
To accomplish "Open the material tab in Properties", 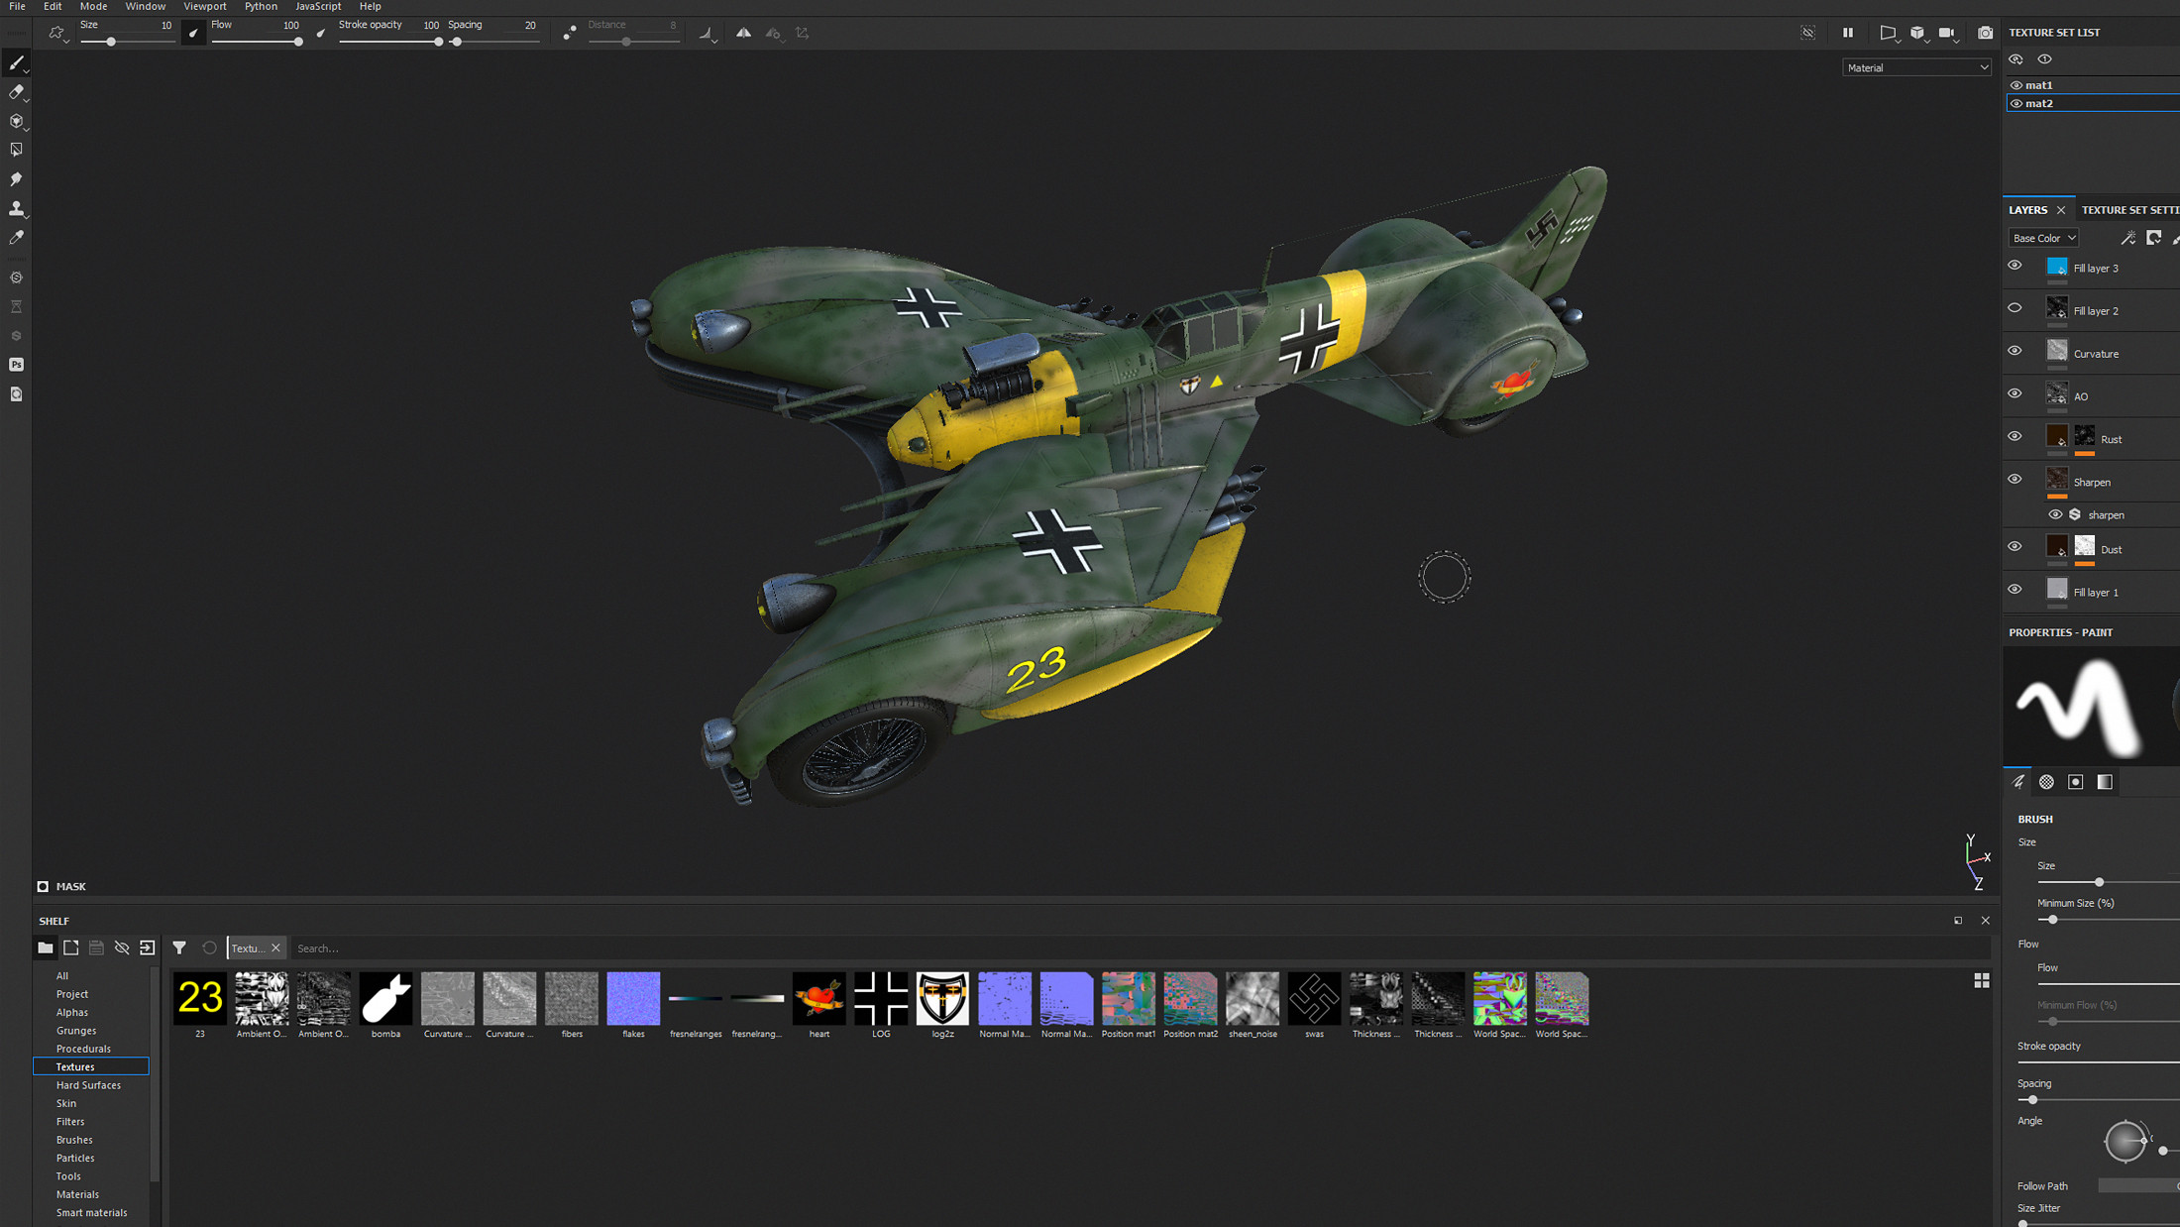I will (2105, 782).
